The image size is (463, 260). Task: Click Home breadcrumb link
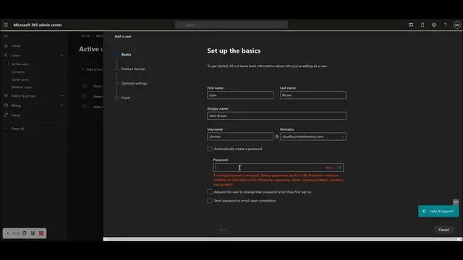tap(85, 35)
